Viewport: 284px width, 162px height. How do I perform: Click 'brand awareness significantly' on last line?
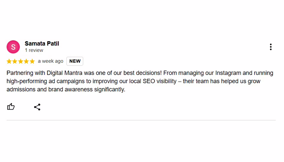point(87,89)
